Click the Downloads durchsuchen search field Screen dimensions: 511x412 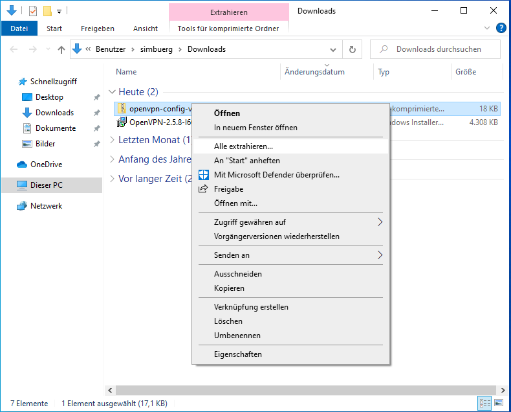click(440, 49)
